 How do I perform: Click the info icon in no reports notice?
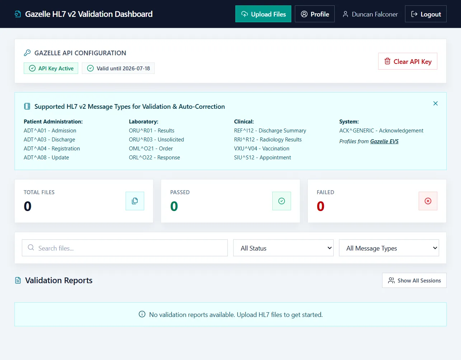142,314
